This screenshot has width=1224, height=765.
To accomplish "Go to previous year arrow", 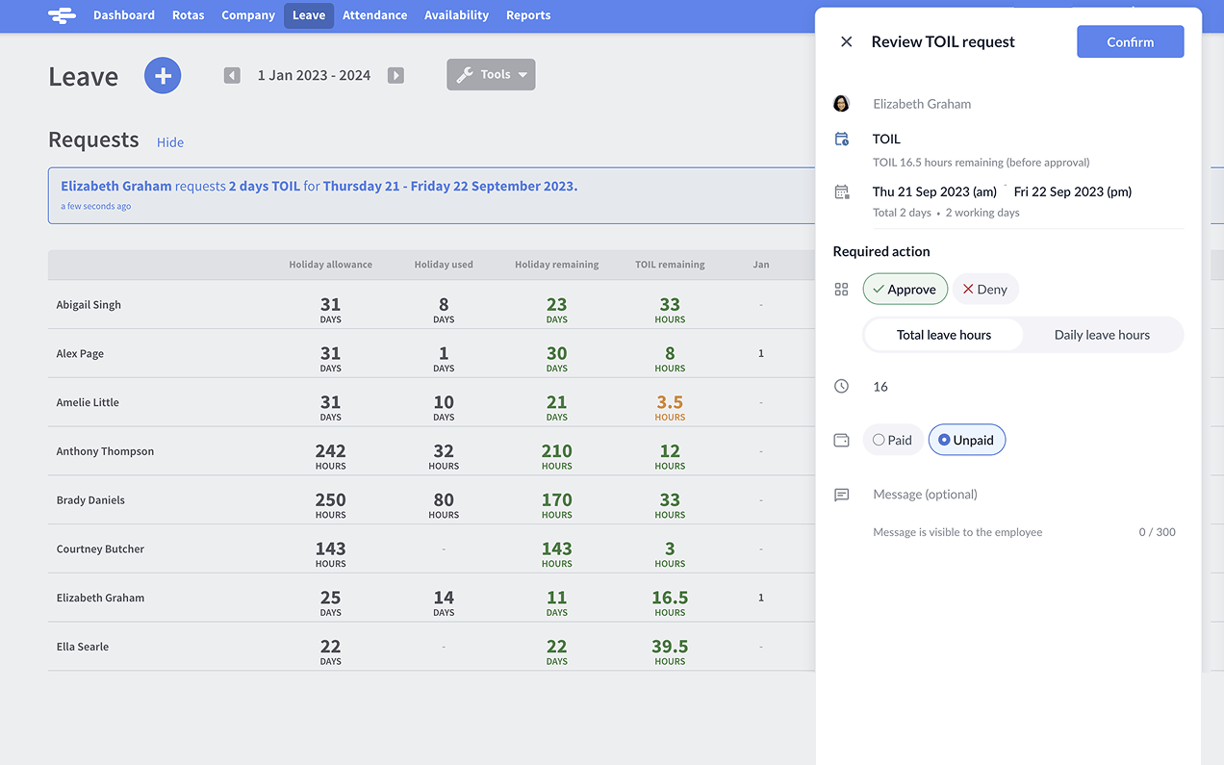I will 232,75.
